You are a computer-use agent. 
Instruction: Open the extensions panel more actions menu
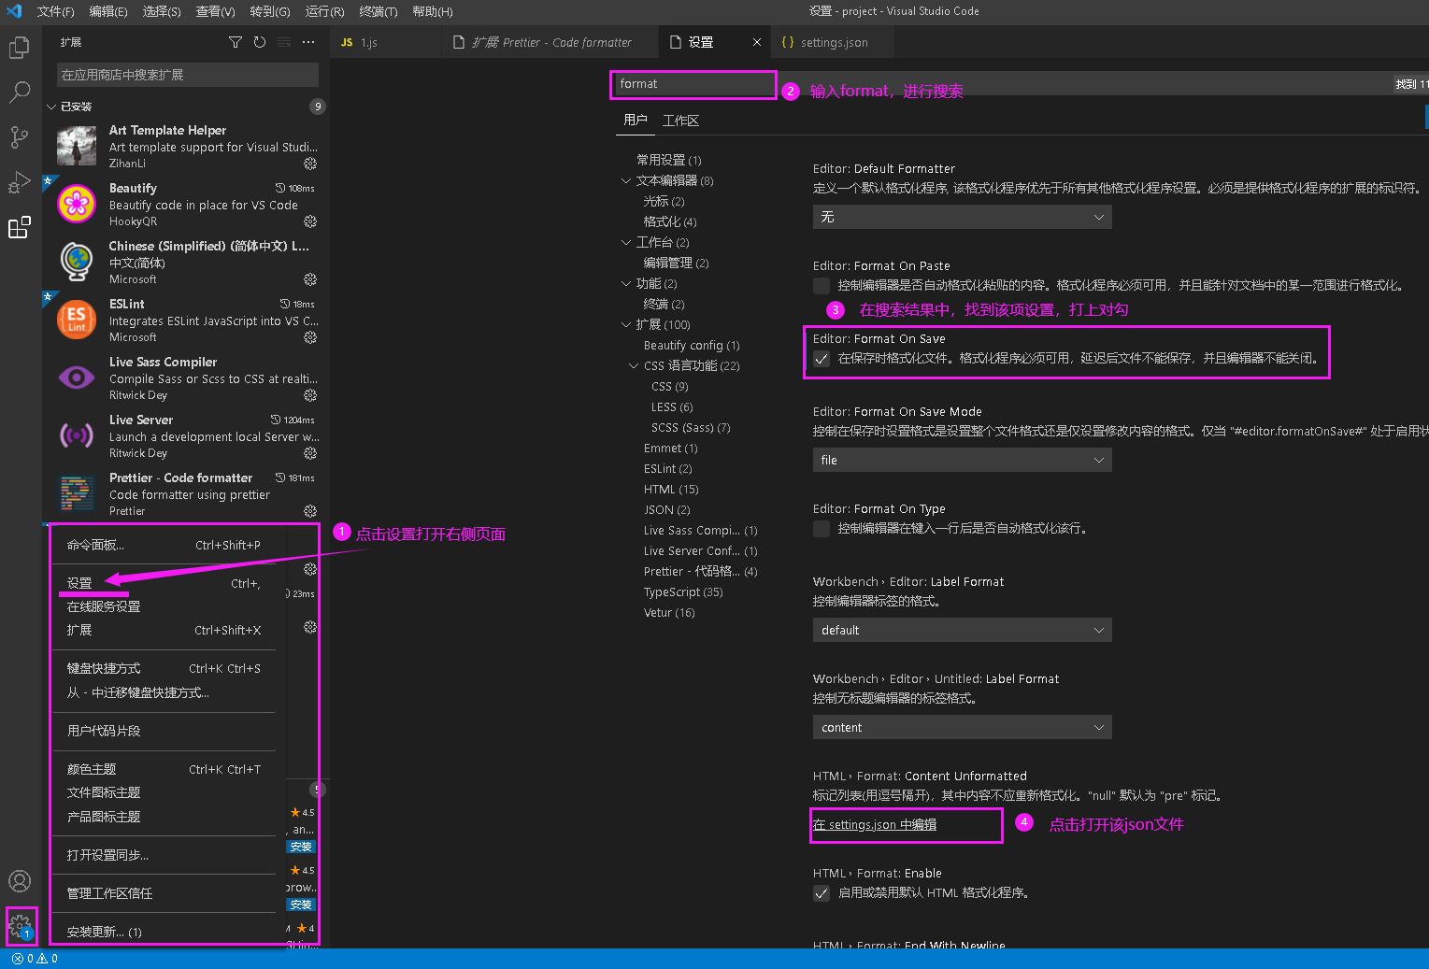pos(308,42)
